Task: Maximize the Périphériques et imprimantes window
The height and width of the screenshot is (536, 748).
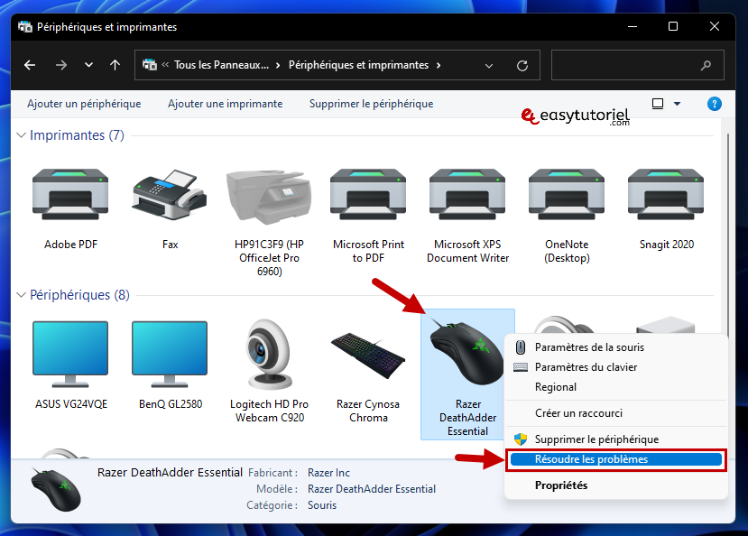Action: click(x=673, y=27)
